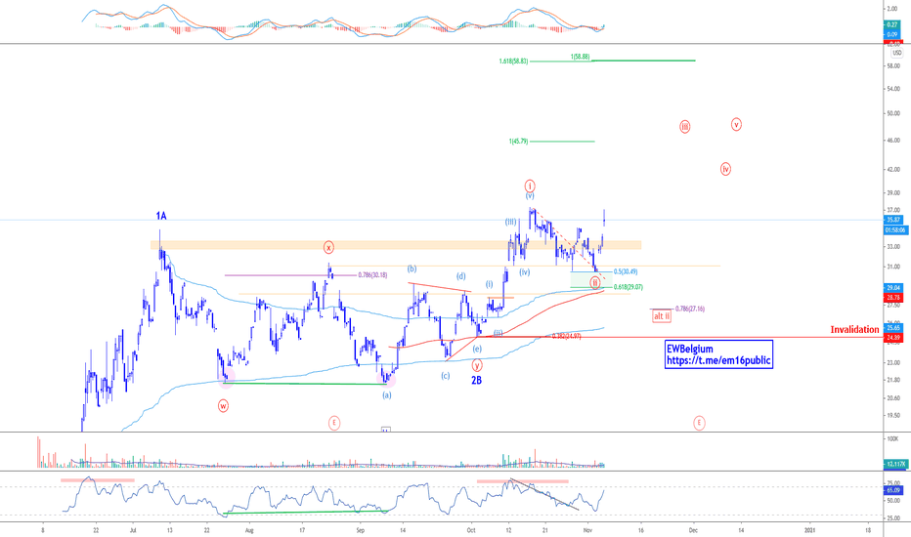Image resolution: width=911 pixels, height=537 pixels.
Task: Select projected circled wave iv label
Action: tap(725, 169)
